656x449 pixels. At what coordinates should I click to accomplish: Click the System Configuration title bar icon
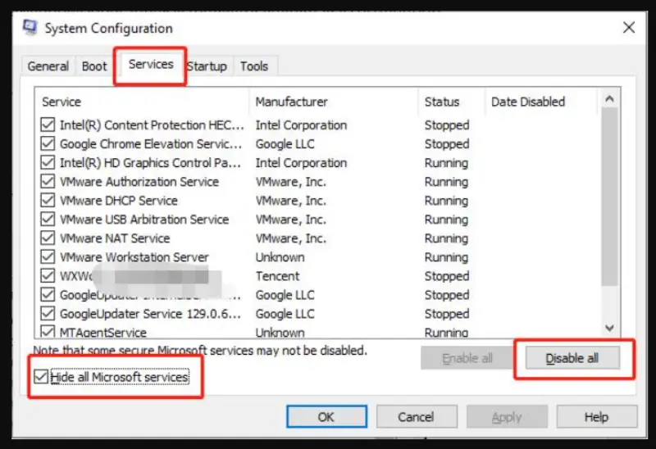point(30,28)
